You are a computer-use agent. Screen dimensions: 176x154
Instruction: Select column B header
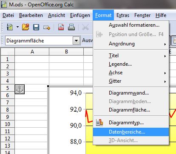pyautogui.click(x=66, y=52)
